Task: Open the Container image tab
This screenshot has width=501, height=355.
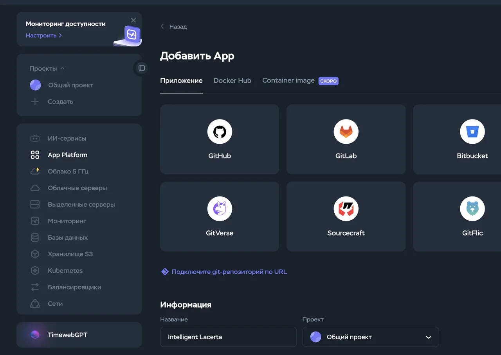Action: point(288,80)
